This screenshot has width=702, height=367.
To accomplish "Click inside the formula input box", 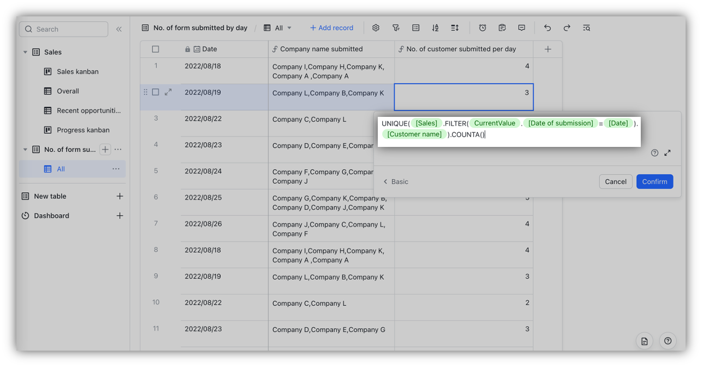I will click(509, 131).
